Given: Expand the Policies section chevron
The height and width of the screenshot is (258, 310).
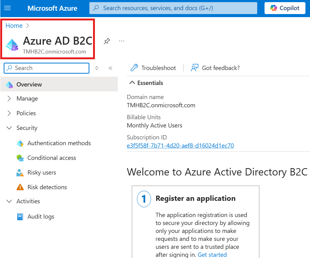Looking at the screenshot, I should [9, 113].
